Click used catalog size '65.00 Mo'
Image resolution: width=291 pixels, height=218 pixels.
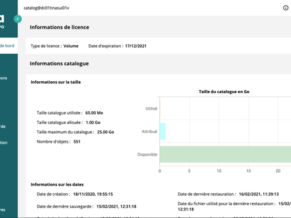pos(94,113)
